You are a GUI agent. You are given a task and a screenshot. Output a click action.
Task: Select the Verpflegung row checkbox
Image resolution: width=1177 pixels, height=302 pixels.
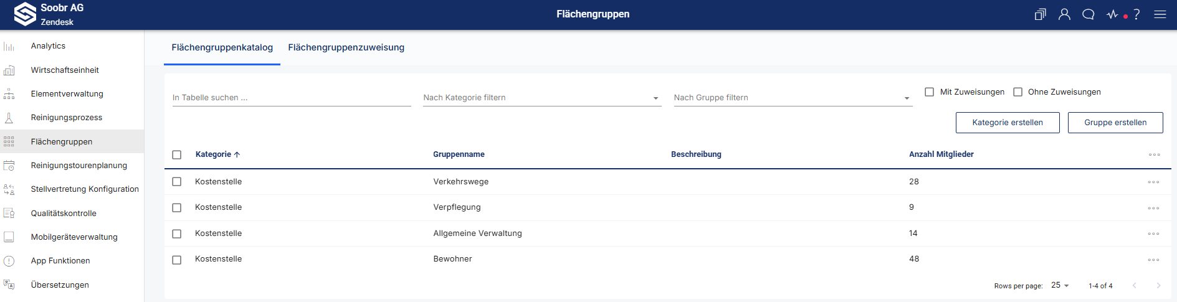[177, 208]
